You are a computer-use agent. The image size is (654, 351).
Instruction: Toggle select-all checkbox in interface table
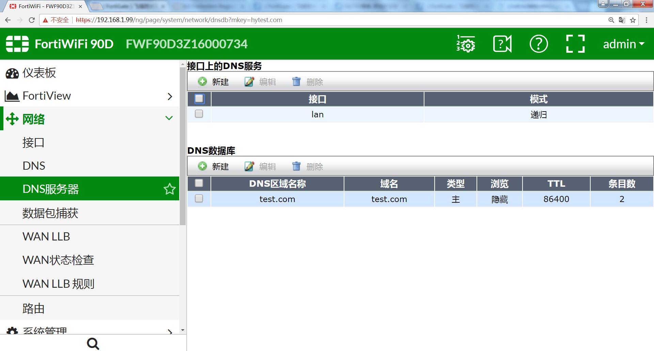199,99
